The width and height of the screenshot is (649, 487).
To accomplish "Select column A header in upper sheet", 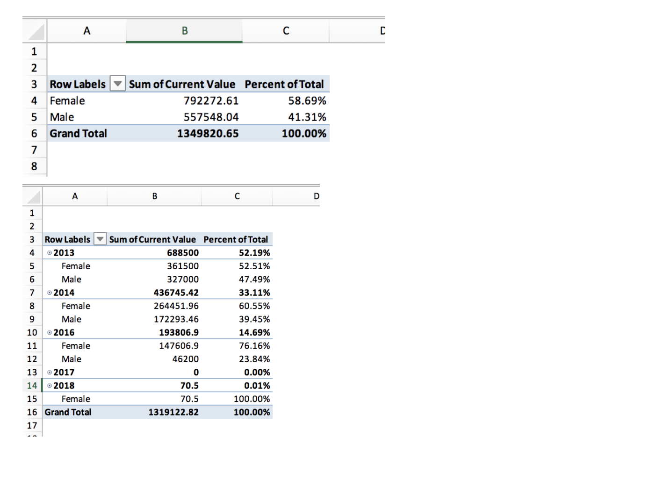I will click(x=87, y=31).
